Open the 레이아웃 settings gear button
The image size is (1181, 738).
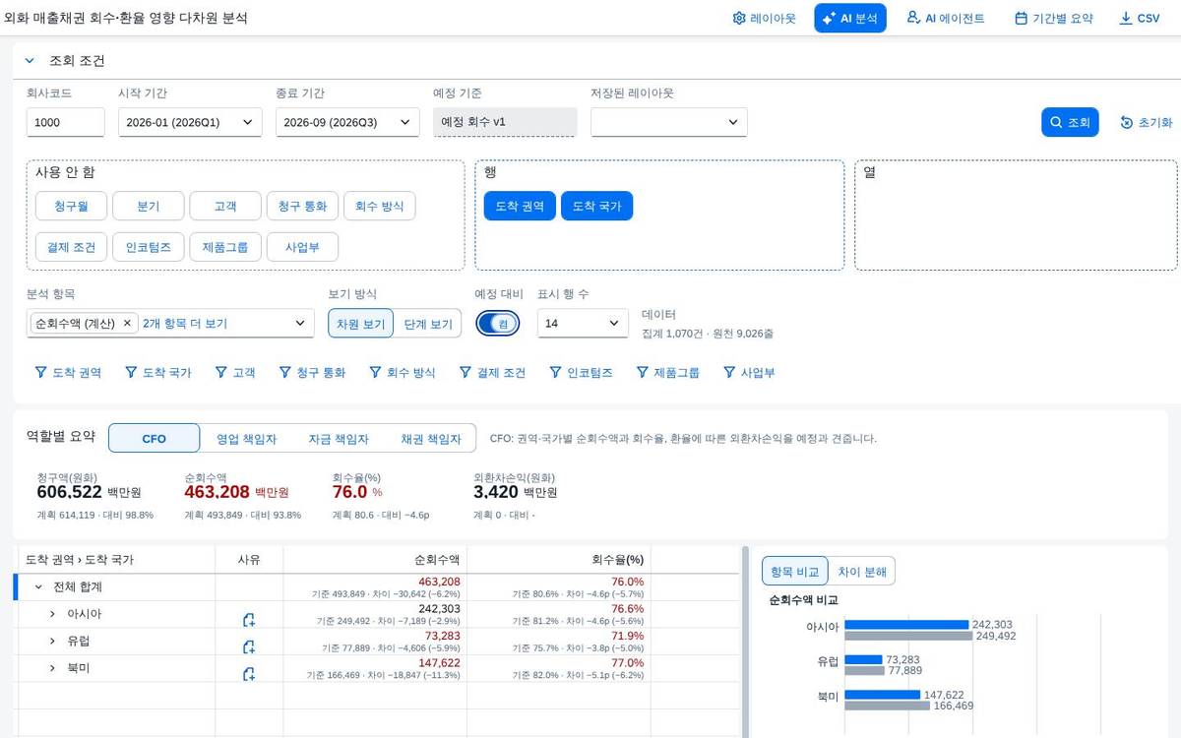tap(764, 18)
